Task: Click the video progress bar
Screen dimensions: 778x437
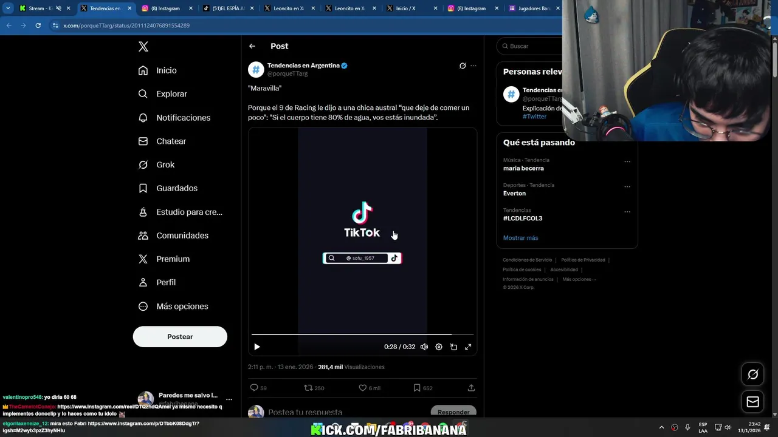Action: click(x=362, y=334)
